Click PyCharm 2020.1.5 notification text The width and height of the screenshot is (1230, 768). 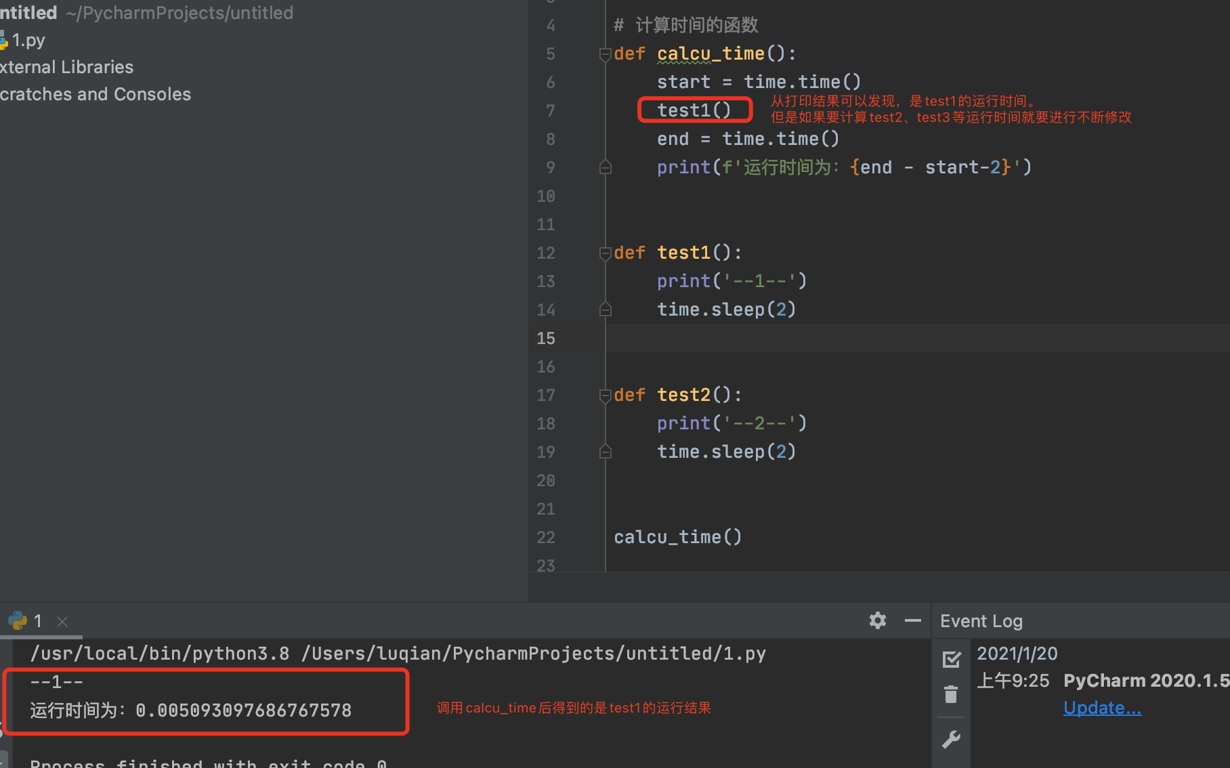tap(1147, 681)
